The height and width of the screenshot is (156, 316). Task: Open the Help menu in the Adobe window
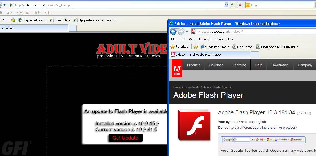[230, 39]
